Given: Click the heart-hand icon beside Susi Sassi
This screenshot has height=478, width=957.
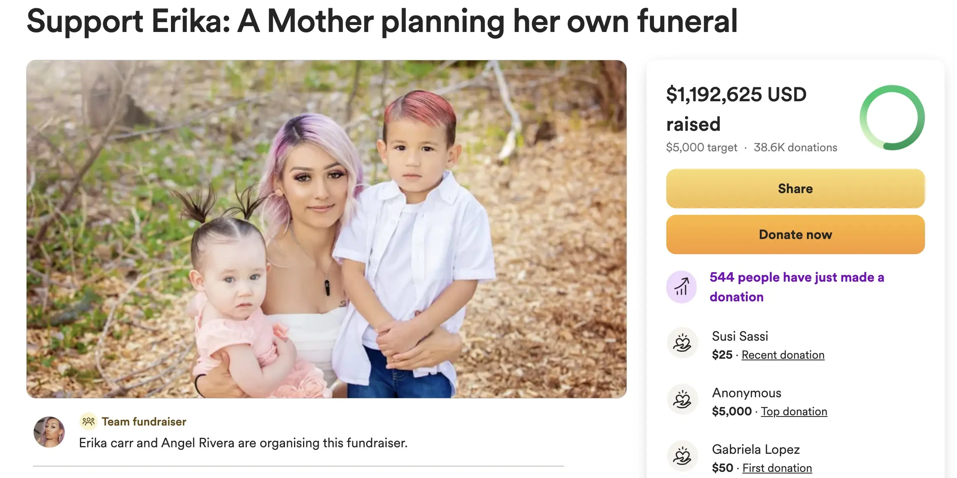Looking at the screenshot, I should coord(682,343).
